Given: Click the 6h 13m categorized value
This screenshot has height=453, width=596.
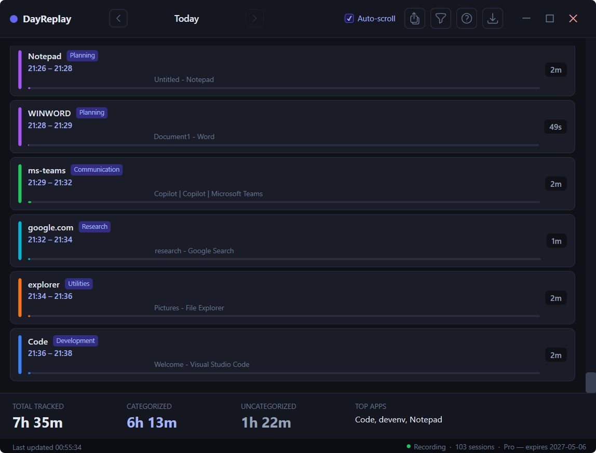Looking at the screenshot, I should coord(152,422).
